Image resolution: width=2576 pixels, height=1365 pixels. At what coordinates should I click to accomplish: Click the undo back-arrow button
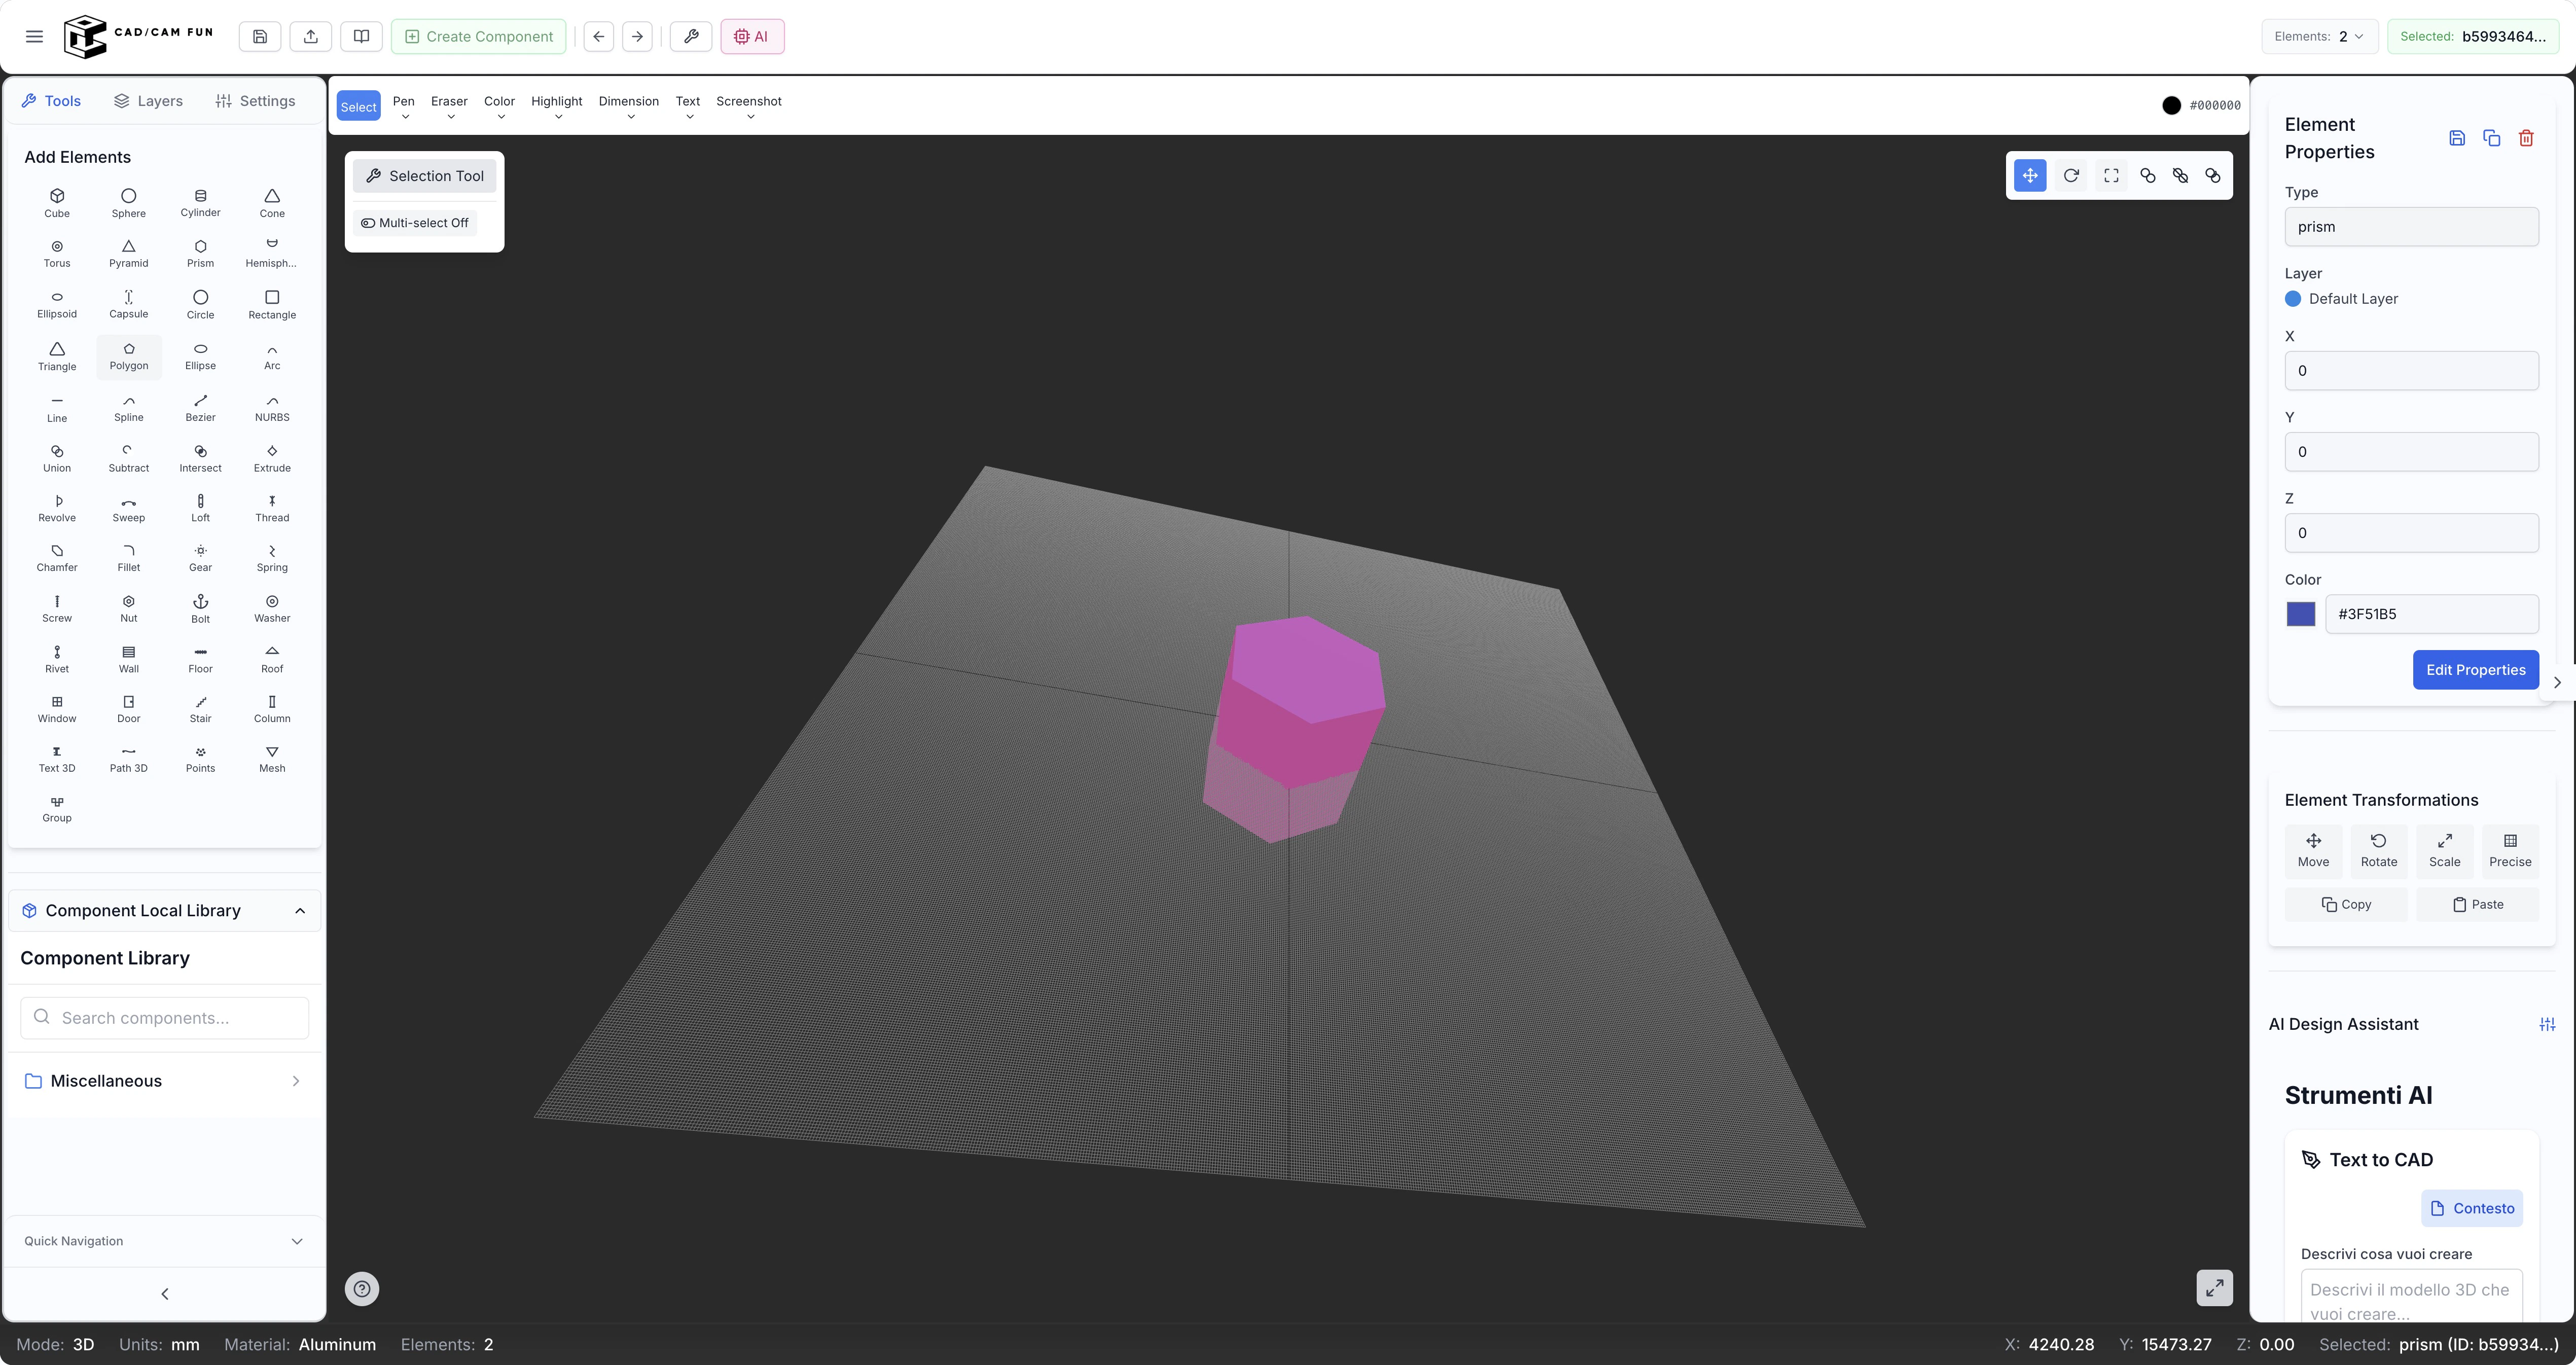pyautogui.click(x=599, y=37)
